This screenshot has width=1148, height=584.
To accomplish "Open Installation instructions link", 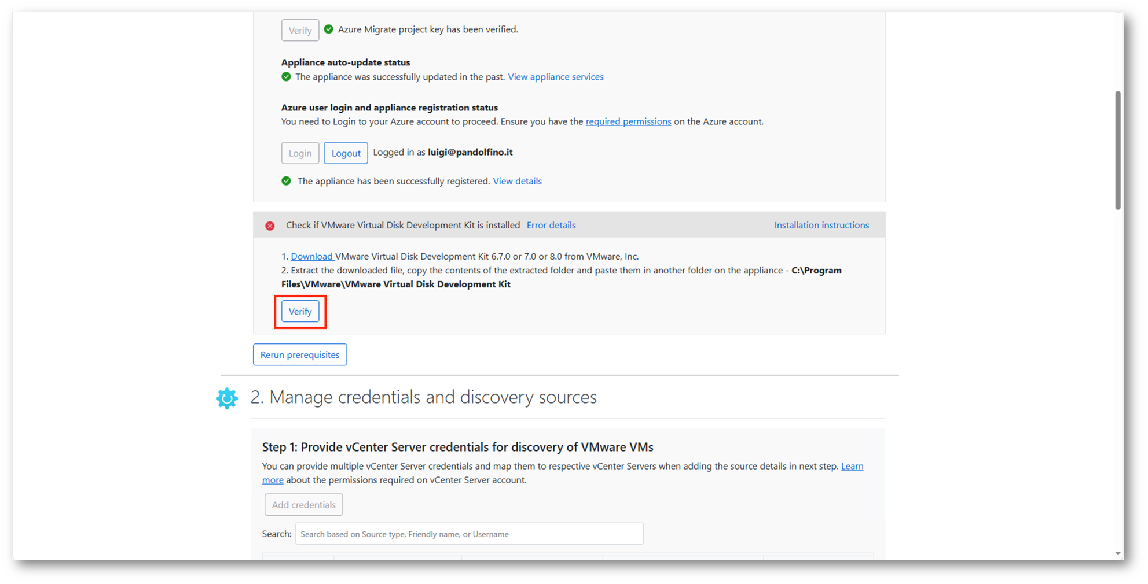I will 821,225.
